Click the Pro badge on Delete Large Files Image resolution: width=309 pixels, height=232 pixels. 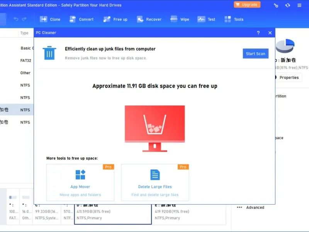(183, 167)
